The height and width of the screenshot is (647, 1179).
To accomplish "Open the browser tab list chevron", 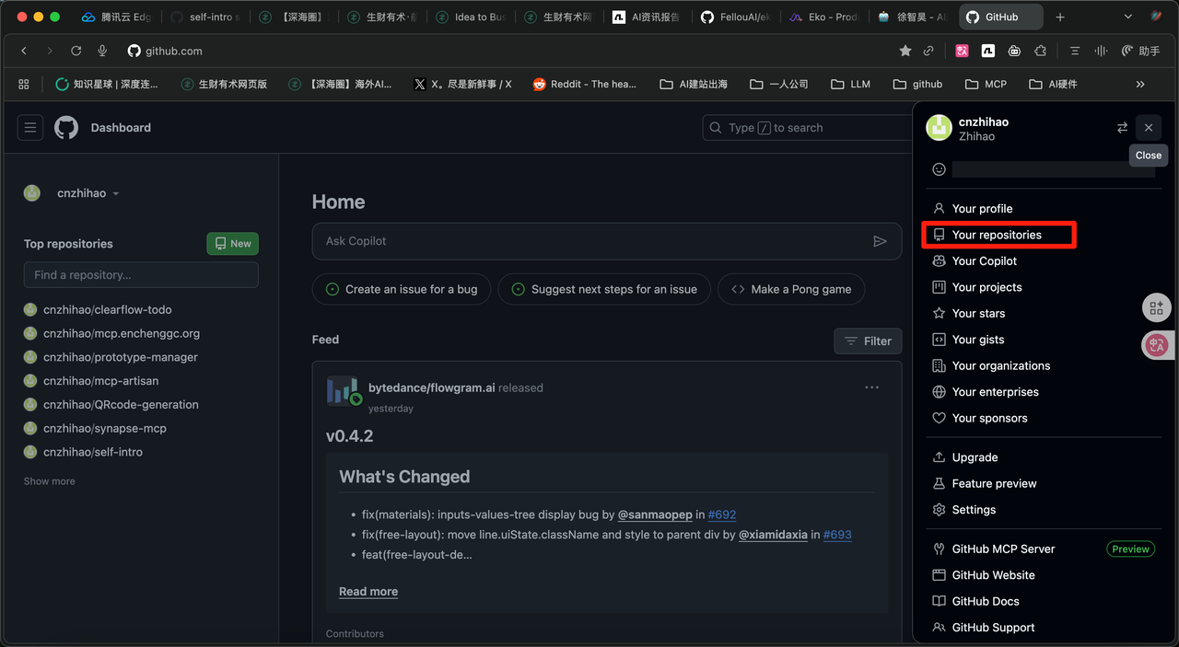I will 1128,17.
